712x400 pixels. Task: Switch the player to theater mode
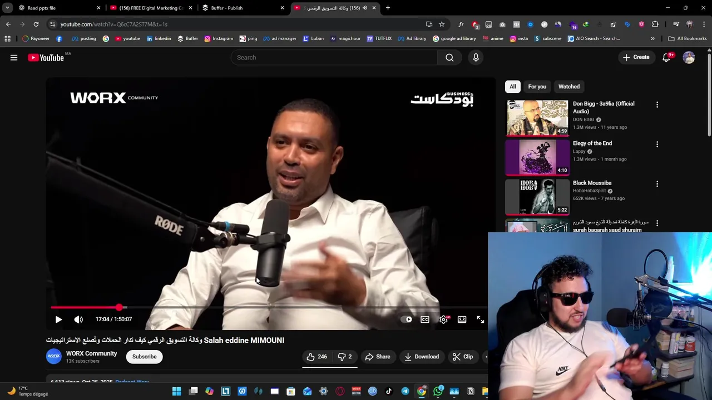coord(462,319)
